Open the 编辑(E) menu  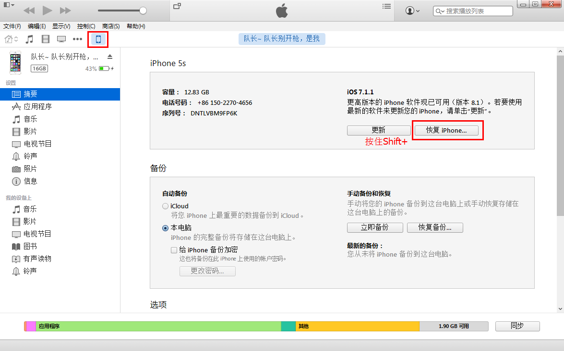pyautogui.click(x=36, y=26)
